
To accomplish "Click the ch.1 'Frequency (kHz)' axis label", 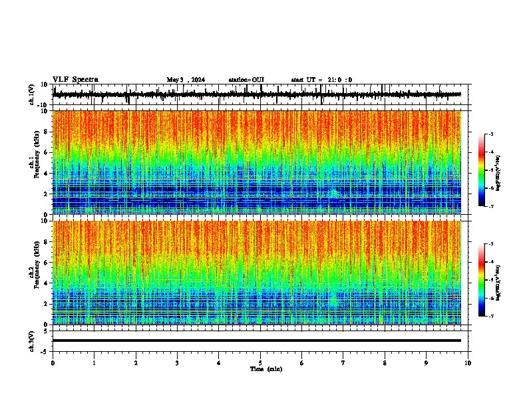I will click(37, 155).
